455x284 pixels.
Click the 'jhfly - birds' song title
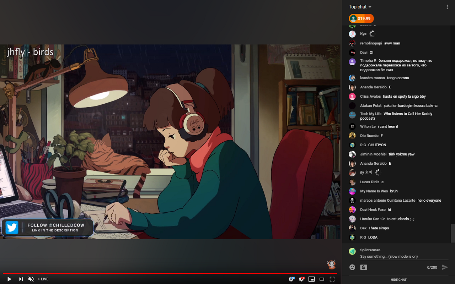30,52
